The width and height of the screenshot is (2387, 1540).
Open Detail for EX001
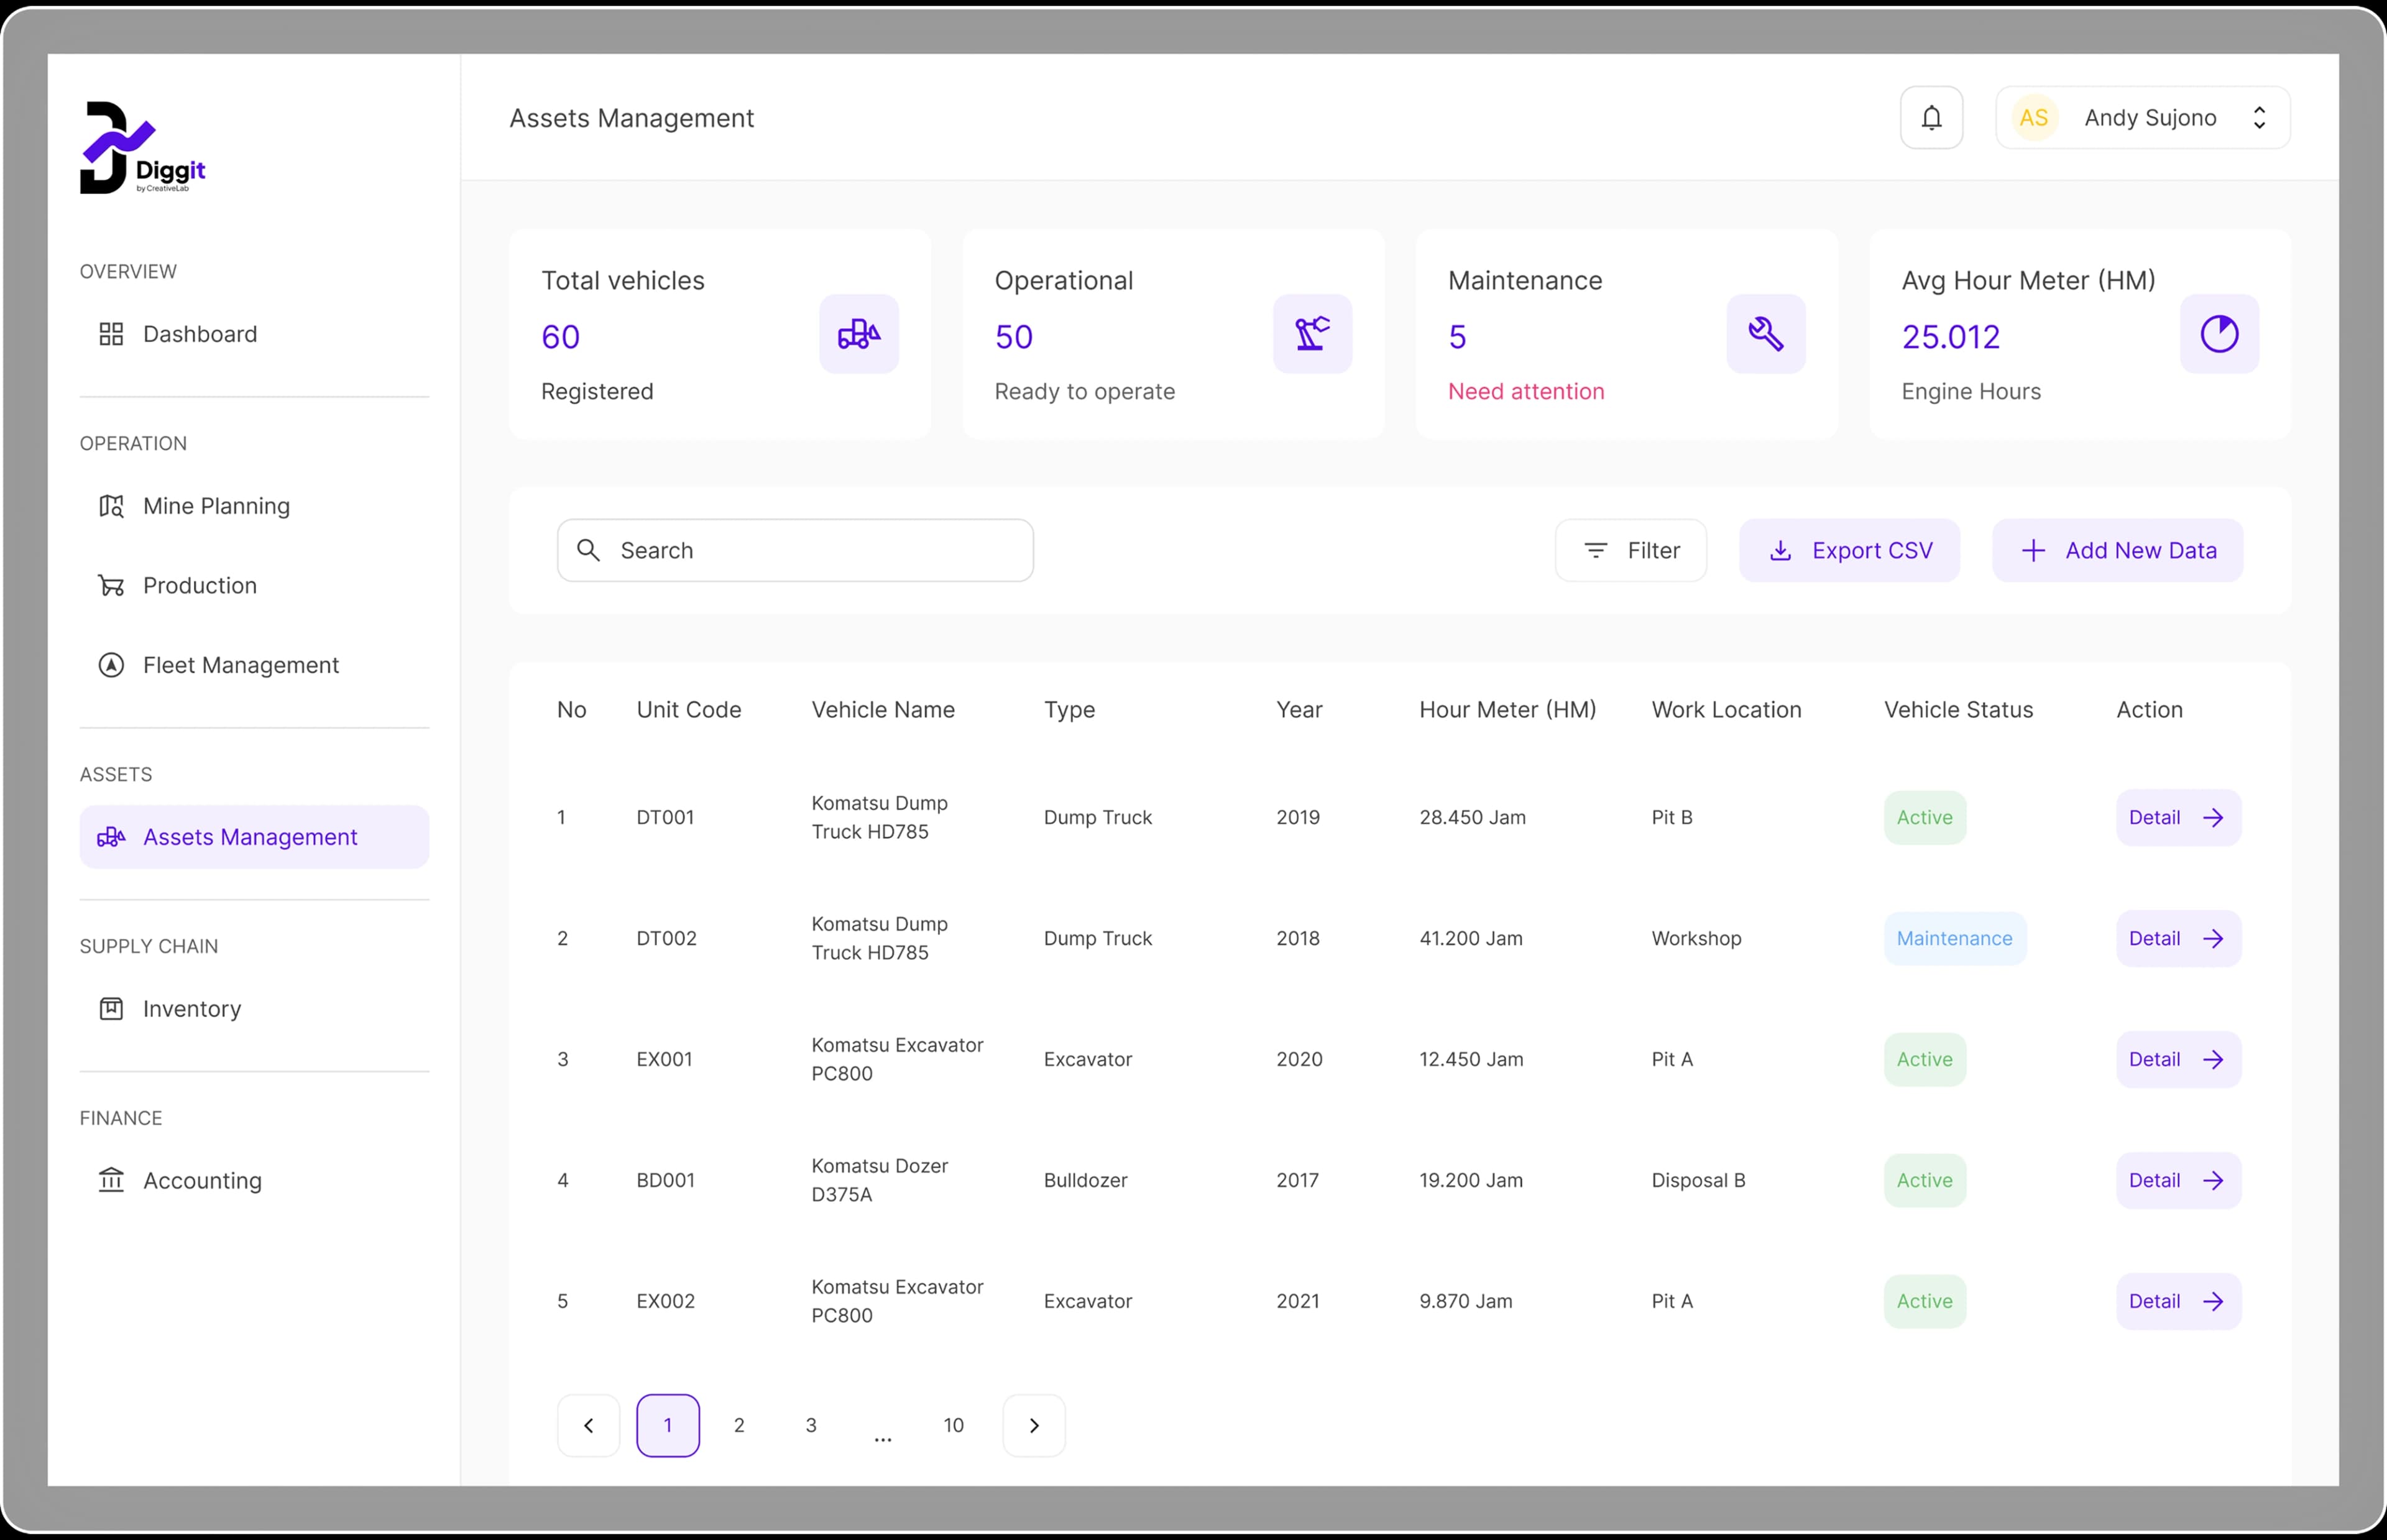point(2178,1060)
